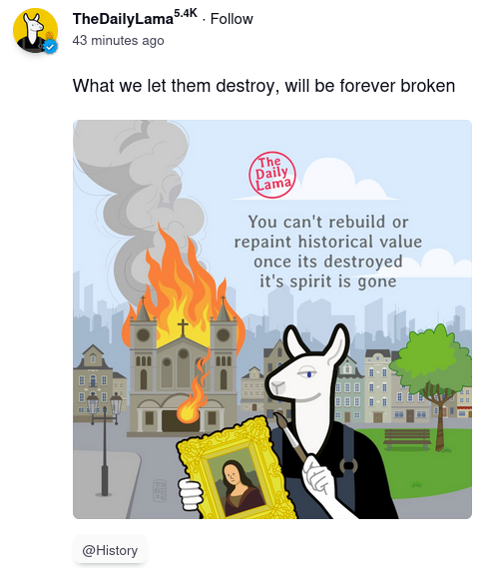Click the 5.4K follower count

[x=186, y=13]
